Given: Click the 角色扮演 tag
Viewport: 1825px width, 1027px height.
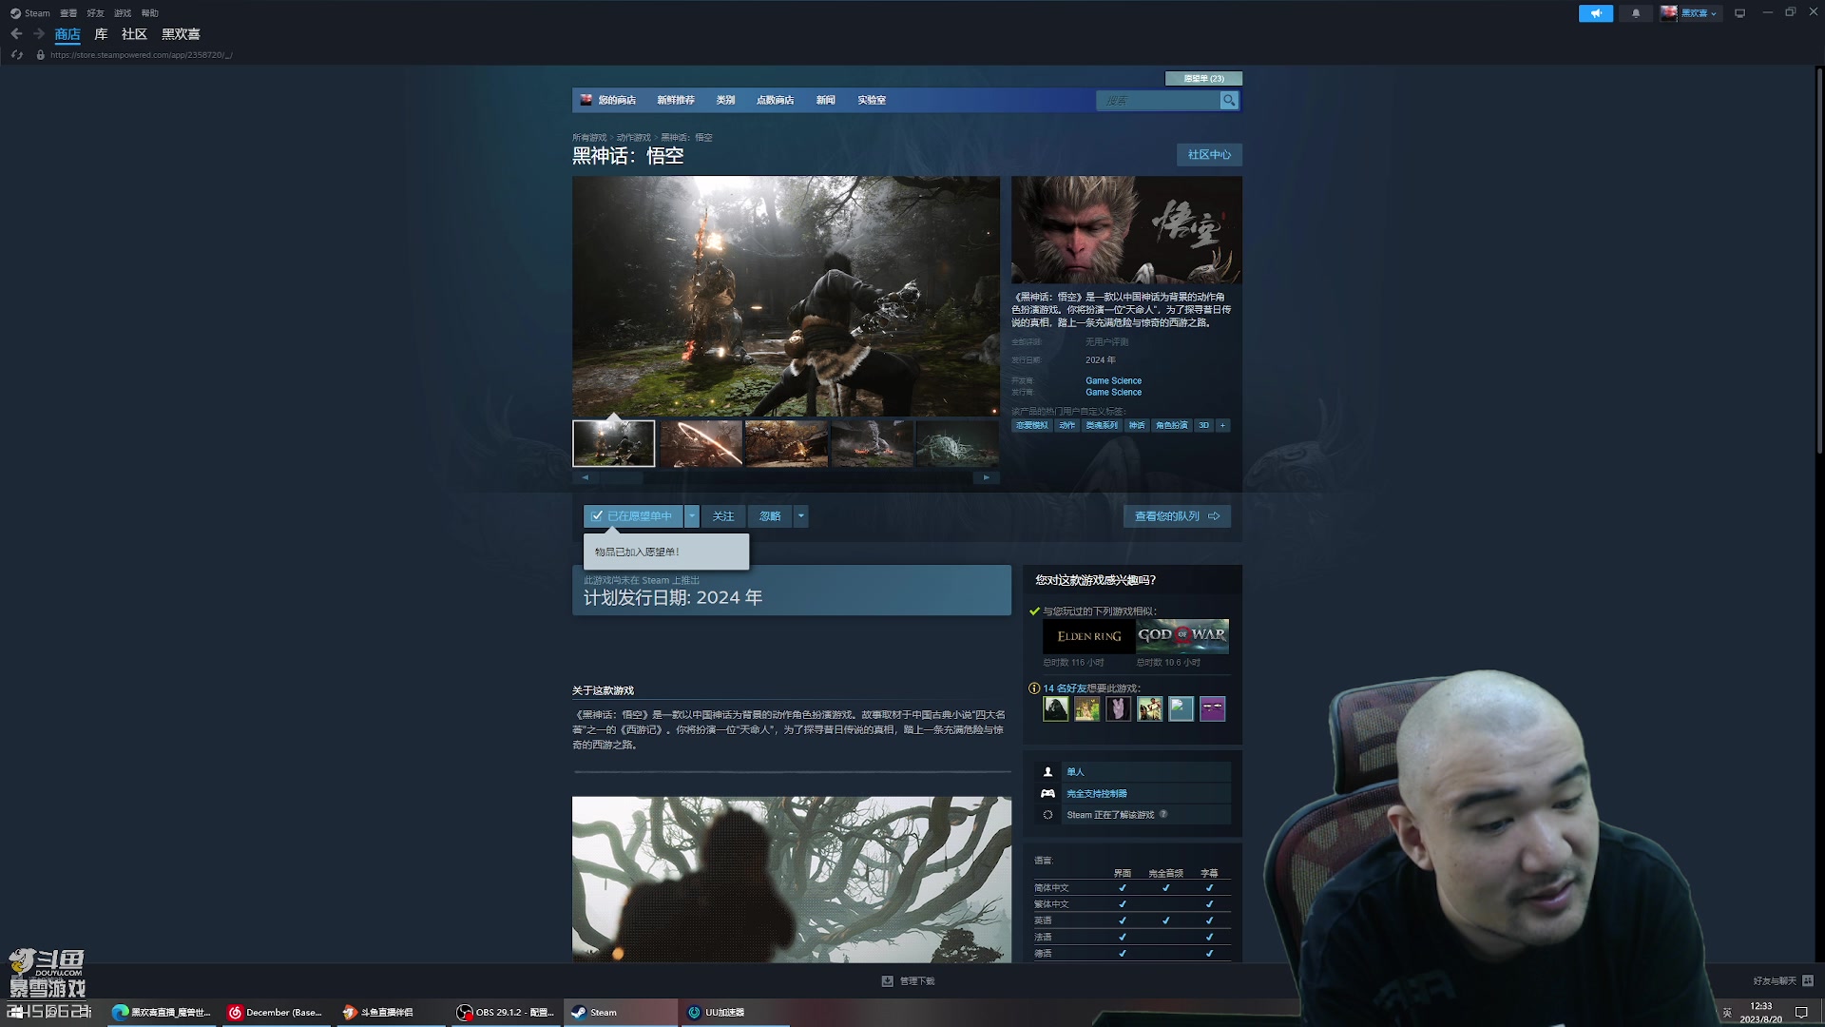Looking at the screenshot, I should point(1171,425).
